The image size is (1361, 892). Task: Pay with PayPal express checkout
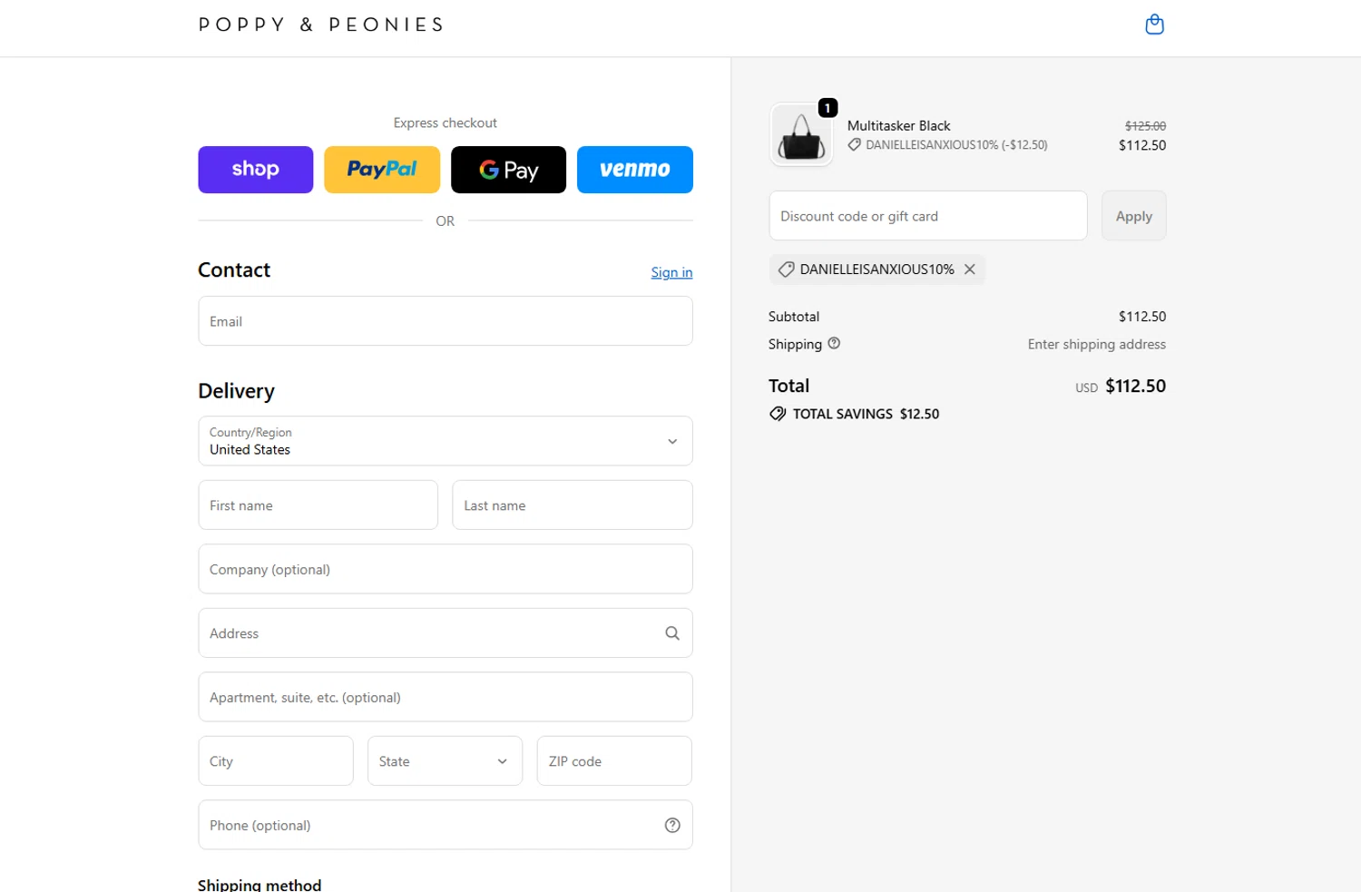coord(382,170)
